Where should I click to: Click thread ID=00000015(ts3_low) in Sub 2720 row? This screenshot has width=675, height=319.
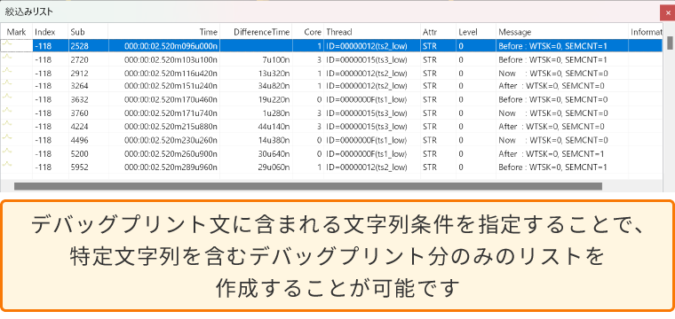coord(367,59)
